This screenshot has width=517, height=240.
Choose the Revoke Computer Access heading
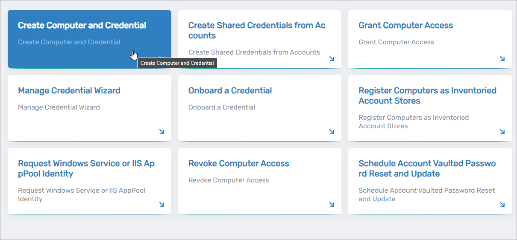pyautogui.click(x=238, y=164)
